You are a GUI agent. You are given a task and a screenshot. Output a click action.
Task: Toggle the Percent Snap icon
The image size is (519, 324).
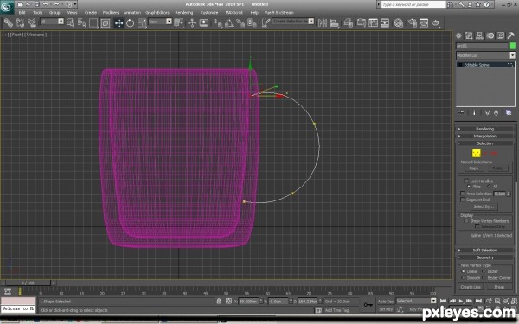(x=240, y=22)
